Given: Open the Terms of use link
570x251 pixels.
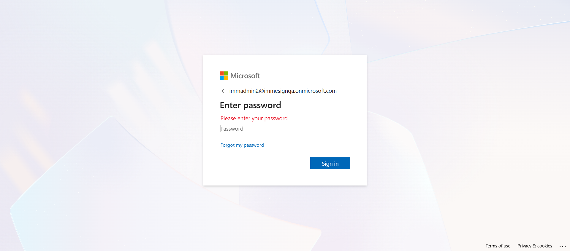Looking at the screenshot, I should click(x=498, y=246).
